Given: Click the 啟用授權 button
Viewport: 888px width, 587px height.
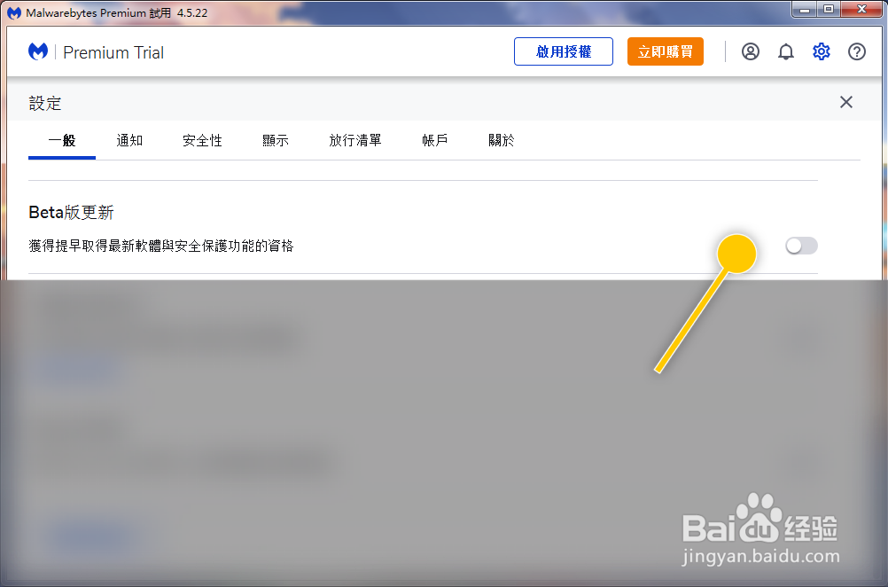Looking at the screenshot, I should coord(564,51).
